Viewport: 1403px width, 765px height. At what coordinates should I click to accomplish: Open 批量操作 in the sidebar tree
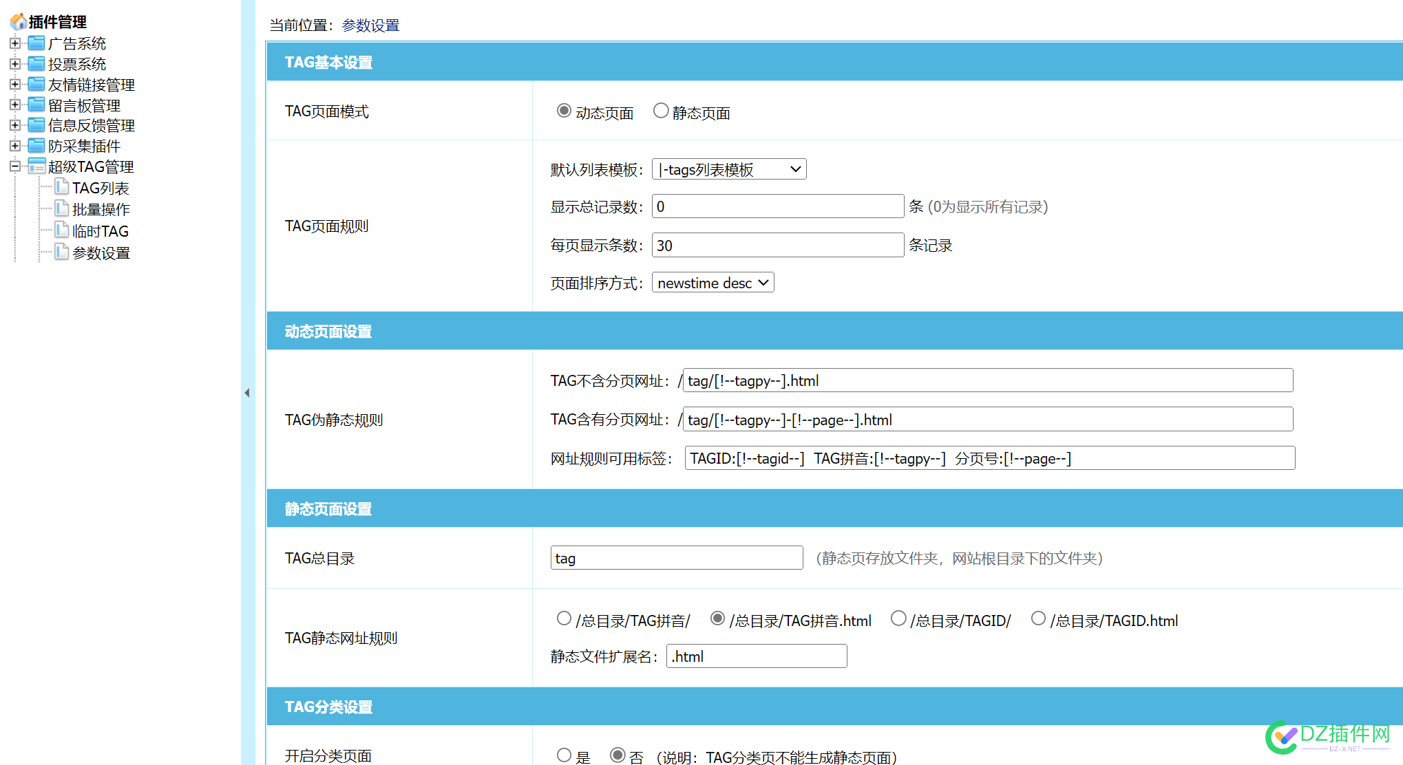[x=101, y=209]
